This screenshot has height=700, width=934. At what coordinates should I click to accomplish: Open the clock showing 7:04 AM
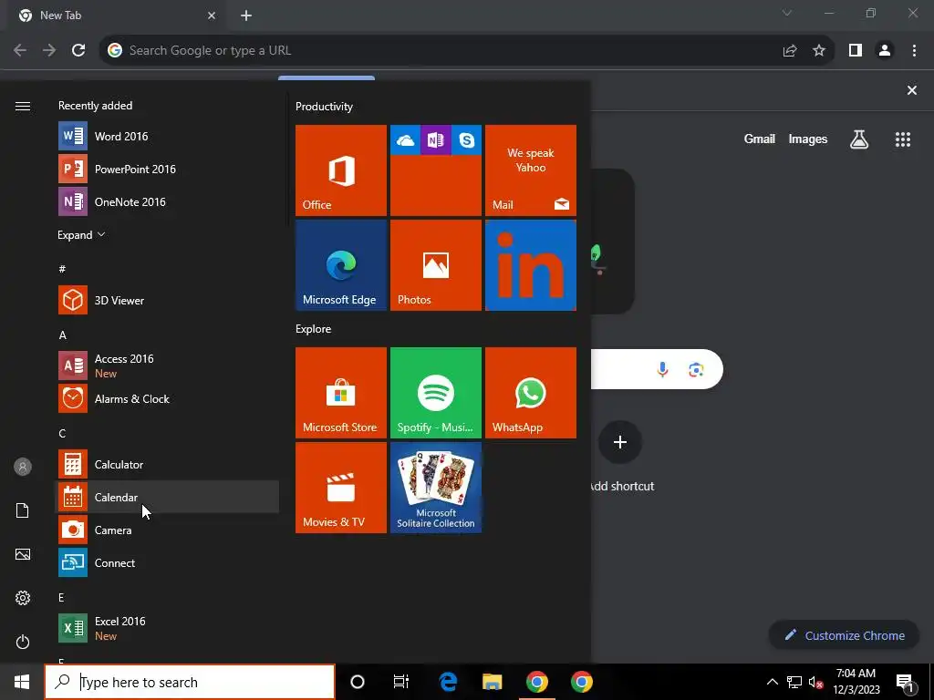click(x=856, y=682)
